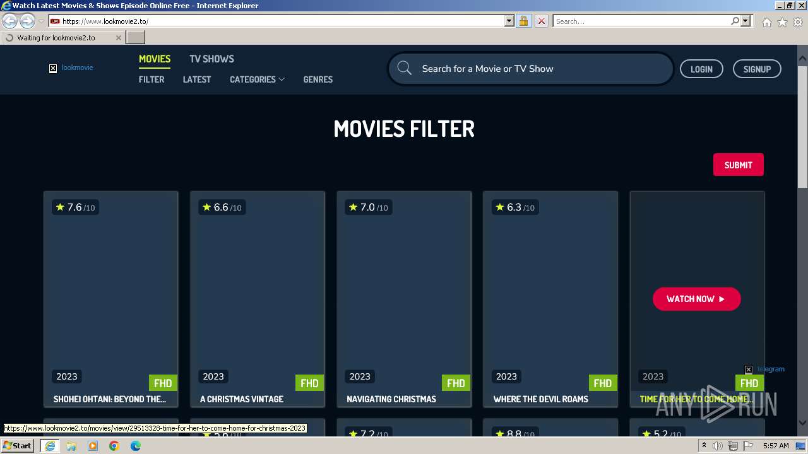This screenshot has width=808, height=454.
Task: Click the 6.6/10 star rating badge
Action: pyautogui.click(x=222, y=207)
